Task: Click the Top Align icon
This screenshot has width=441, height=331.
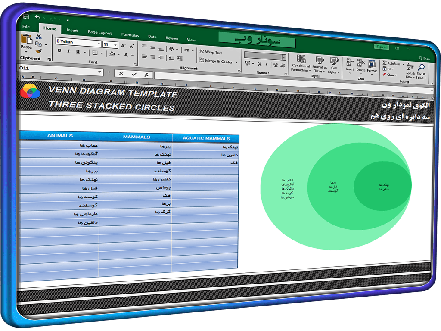Action: point(145,46)
